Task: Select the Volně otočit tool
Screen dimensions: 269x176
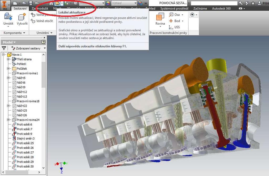Action: pyautogui.click(x=42, y=21)
